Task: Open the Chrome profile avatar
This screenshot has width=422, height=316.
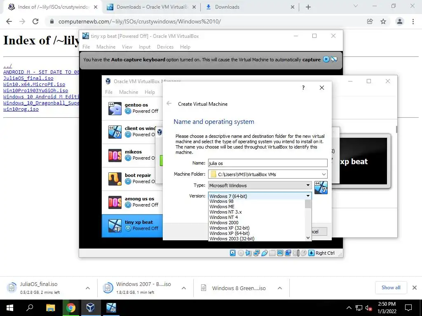Action: pos(400,21)
